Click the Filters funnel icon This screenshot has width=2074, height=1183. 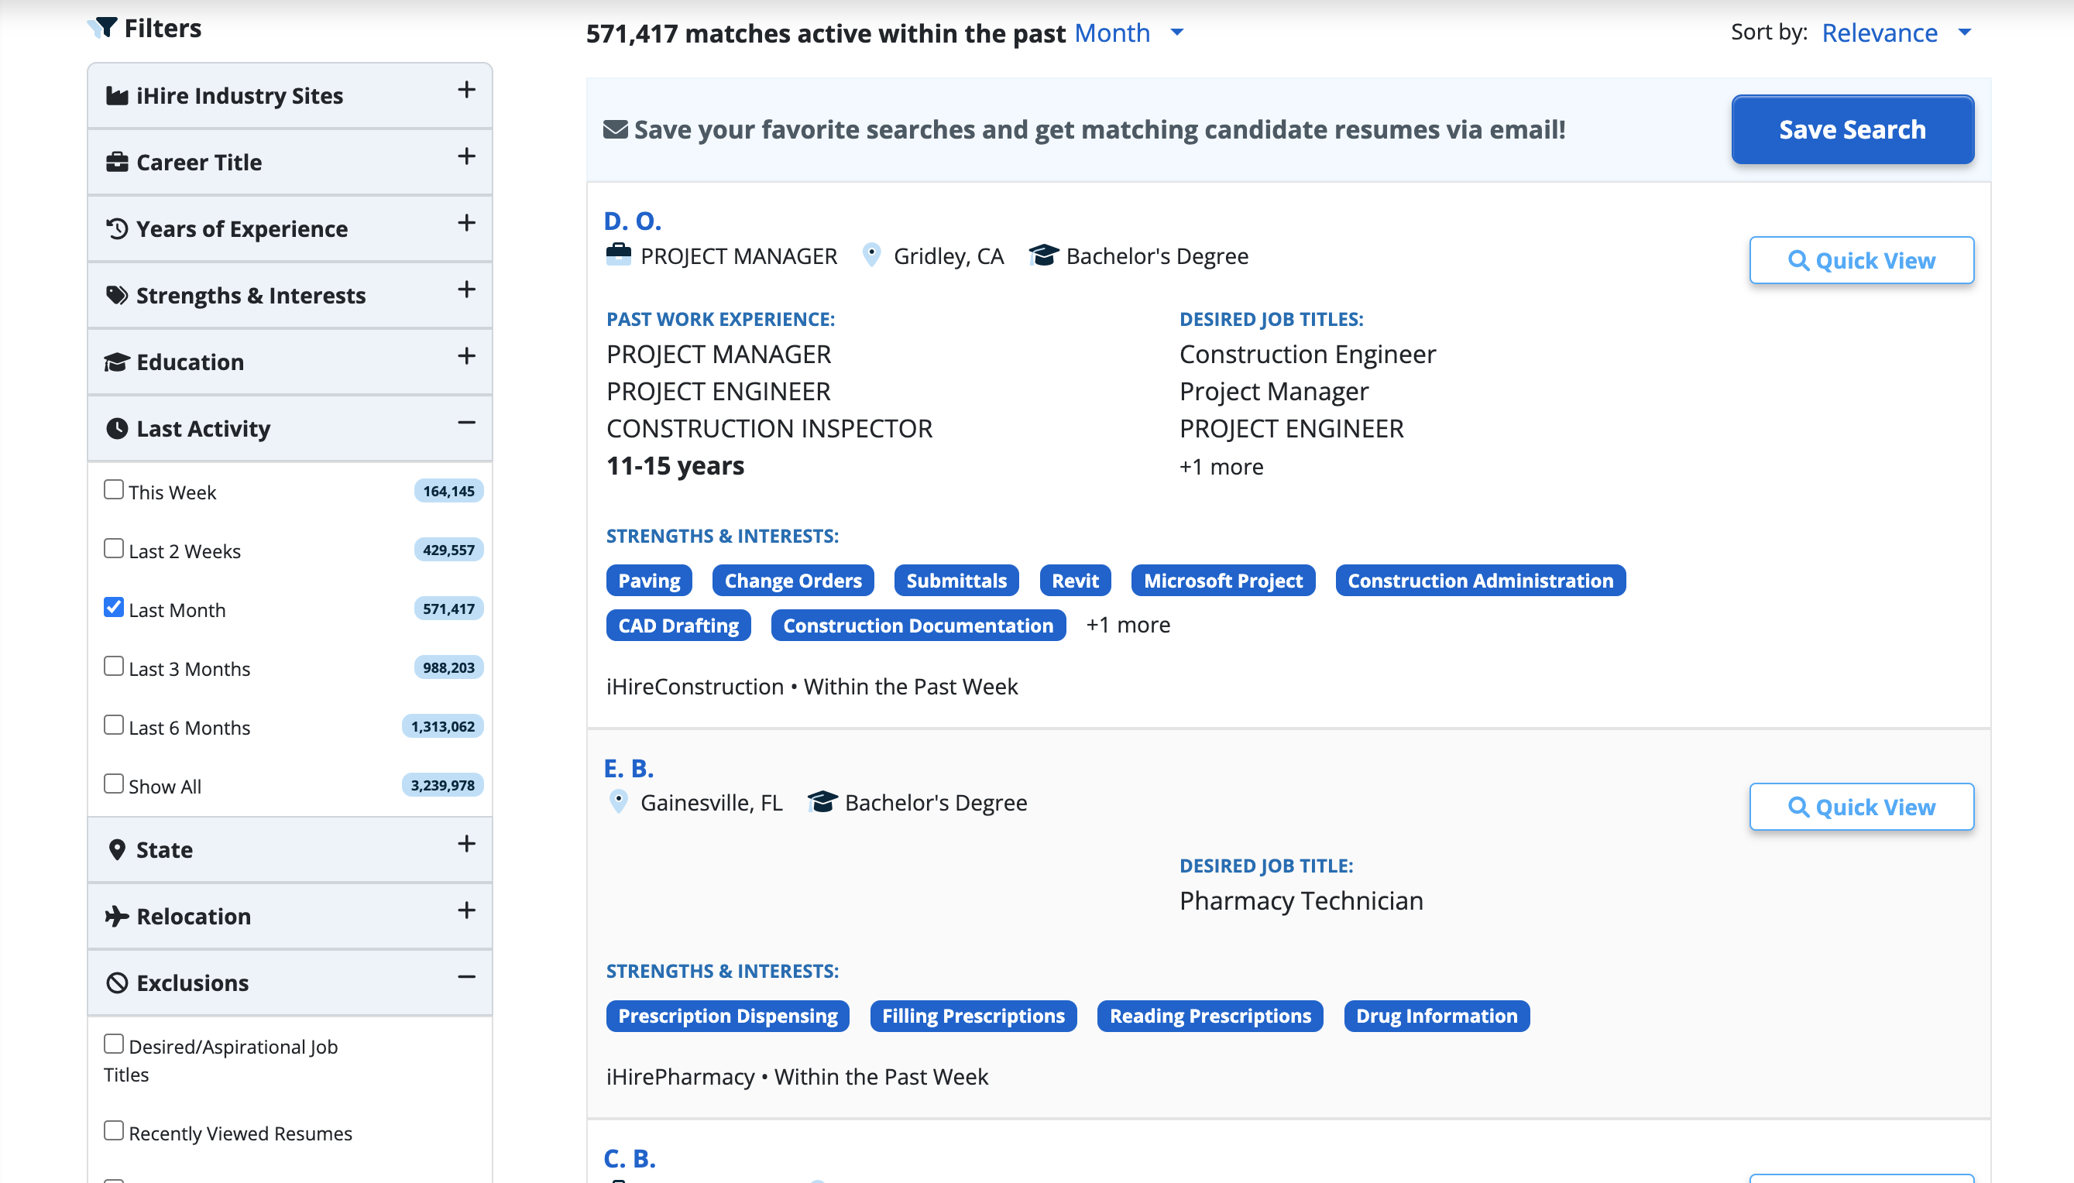(103, 28)
